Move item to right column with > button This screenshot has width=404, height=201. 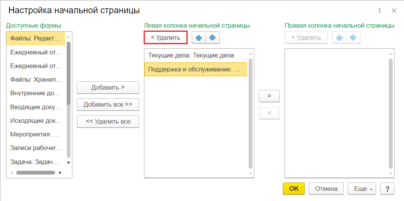tap(269, 96)
